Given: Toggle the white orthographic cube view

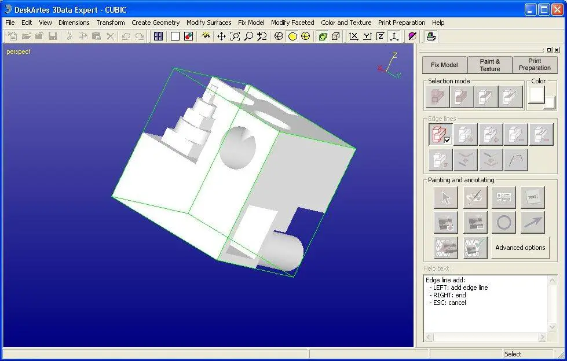Looking at the screenshot, I should click(336, 36).
